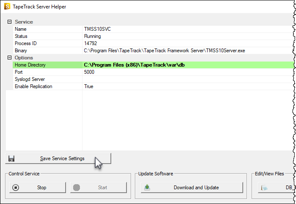This screenshot has width=296, height=204.
Task: Click the DB file document icon
Action: click(264, 188)
